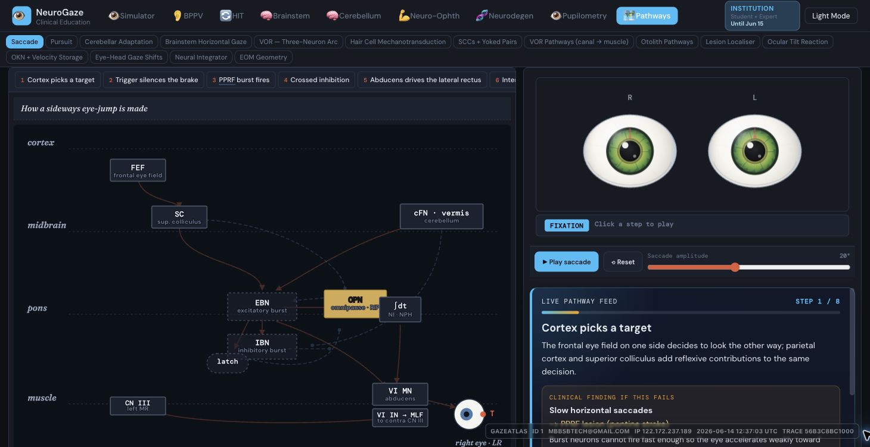
Task: Select step 5 Abducens drives lateral rectus
Action: [422, 80]
